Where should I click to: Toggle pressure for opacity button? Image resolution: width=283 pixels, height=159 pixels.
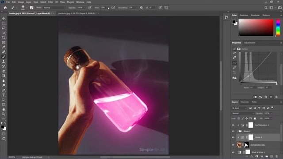(x=90, y=8)
